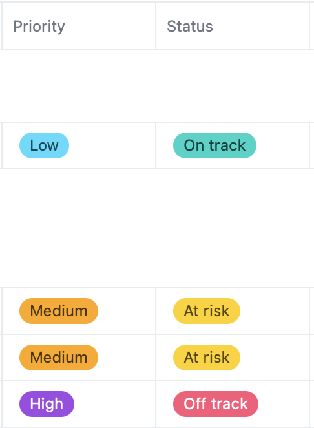
Task: Click the divider between the Priority and Status headers
Action: [x=156, y=27]
